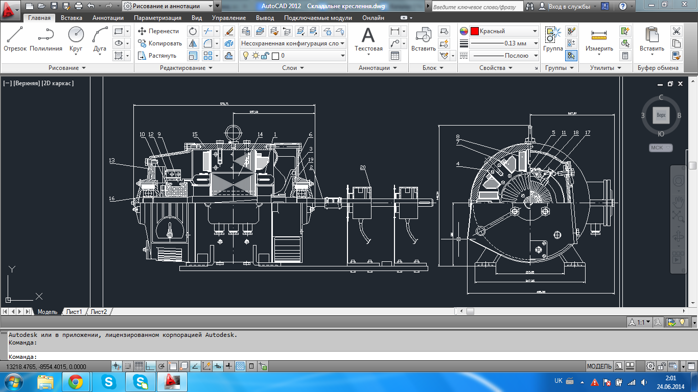Open the Вставка ribbon tab
The height and width of the screenshot is (392, 698).
tap(72, 18)
